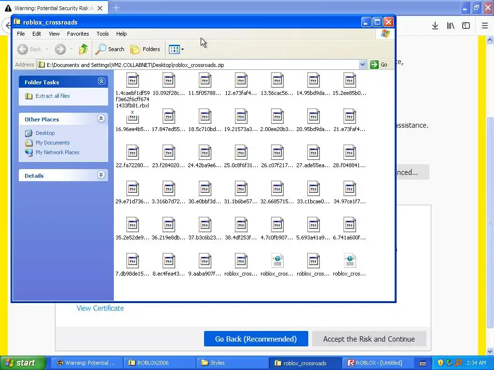The width and height of the screenshot is (494, 370).
Task: Open Firefox library icon
Action: (451, 26)
